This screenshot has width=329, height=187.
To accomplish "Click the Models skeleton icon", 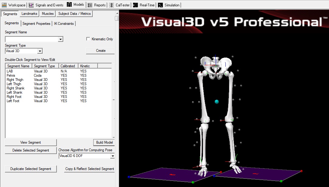I will pos(69,5).
